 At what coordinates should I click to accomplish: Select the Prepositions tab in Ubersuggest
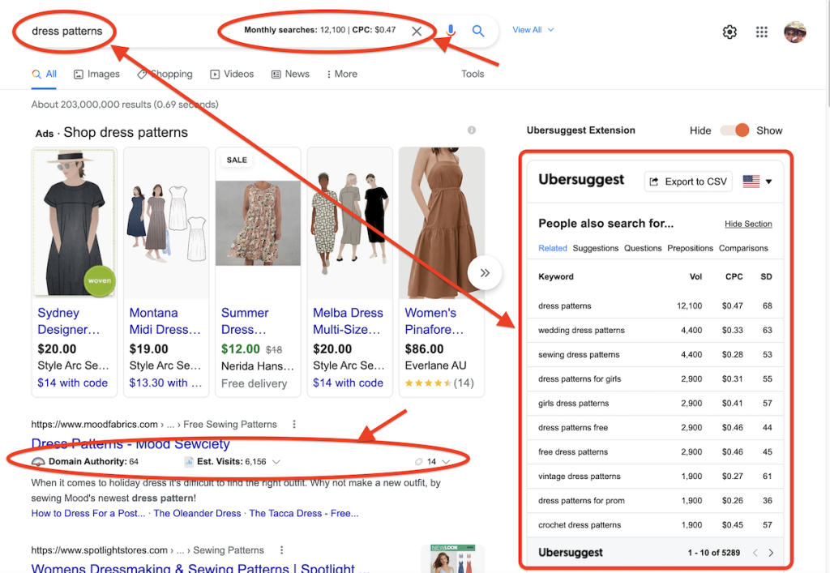[691, 248]
